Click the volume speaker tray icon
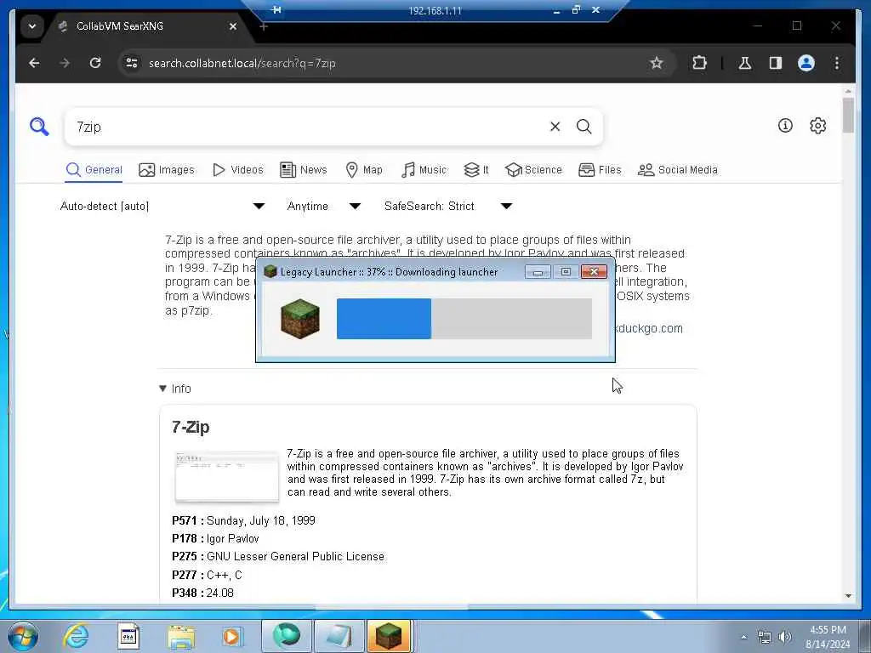 click(x=785, y=637)
